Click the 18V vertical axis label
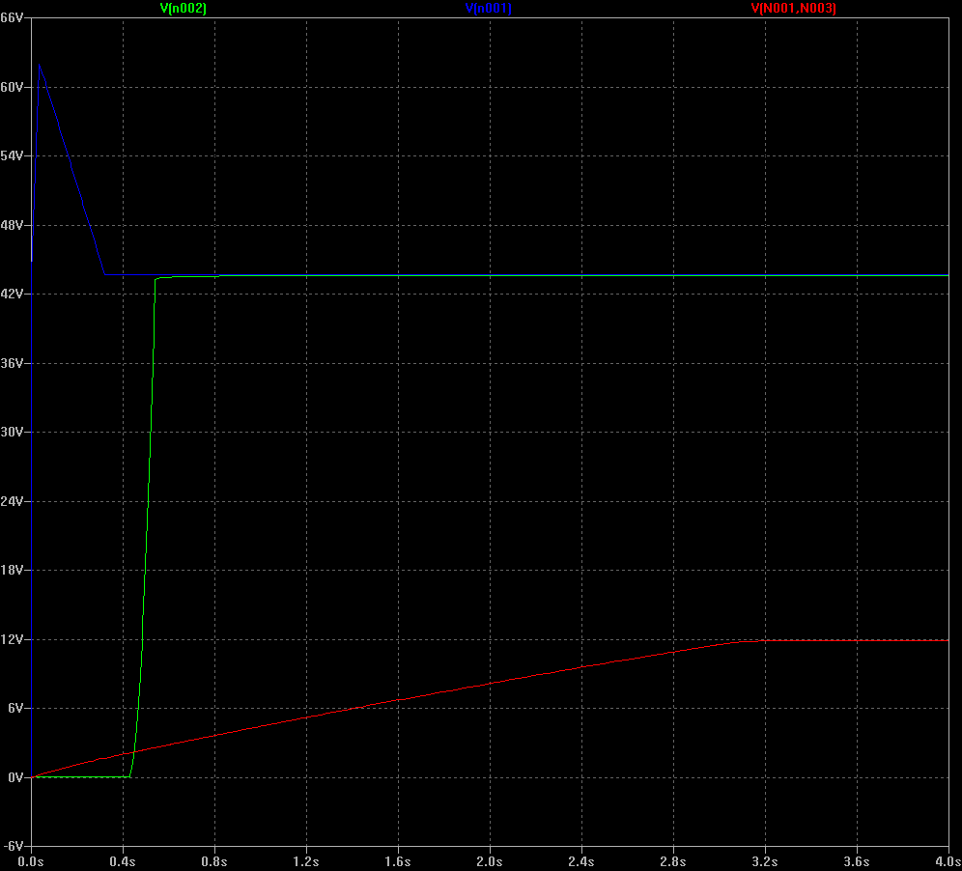The height and width of the screenshot is (871, 962). click(12, 570)
